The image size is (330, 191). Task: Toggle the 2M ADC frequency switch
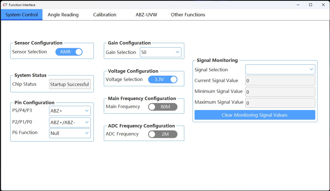coord(163,134)
